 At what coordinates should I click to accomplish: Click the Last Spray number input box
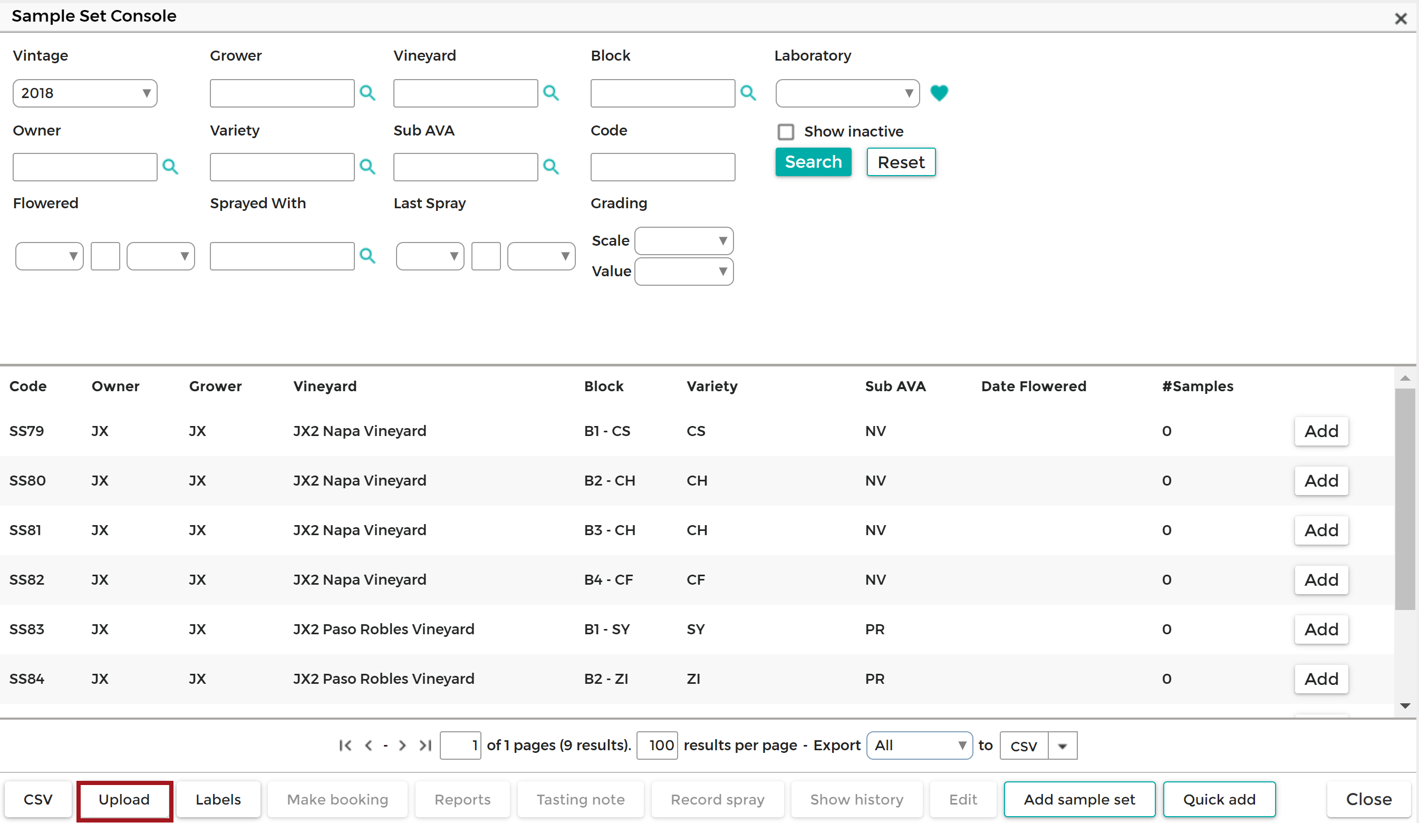pyautogui.click(x=486, y=257)
